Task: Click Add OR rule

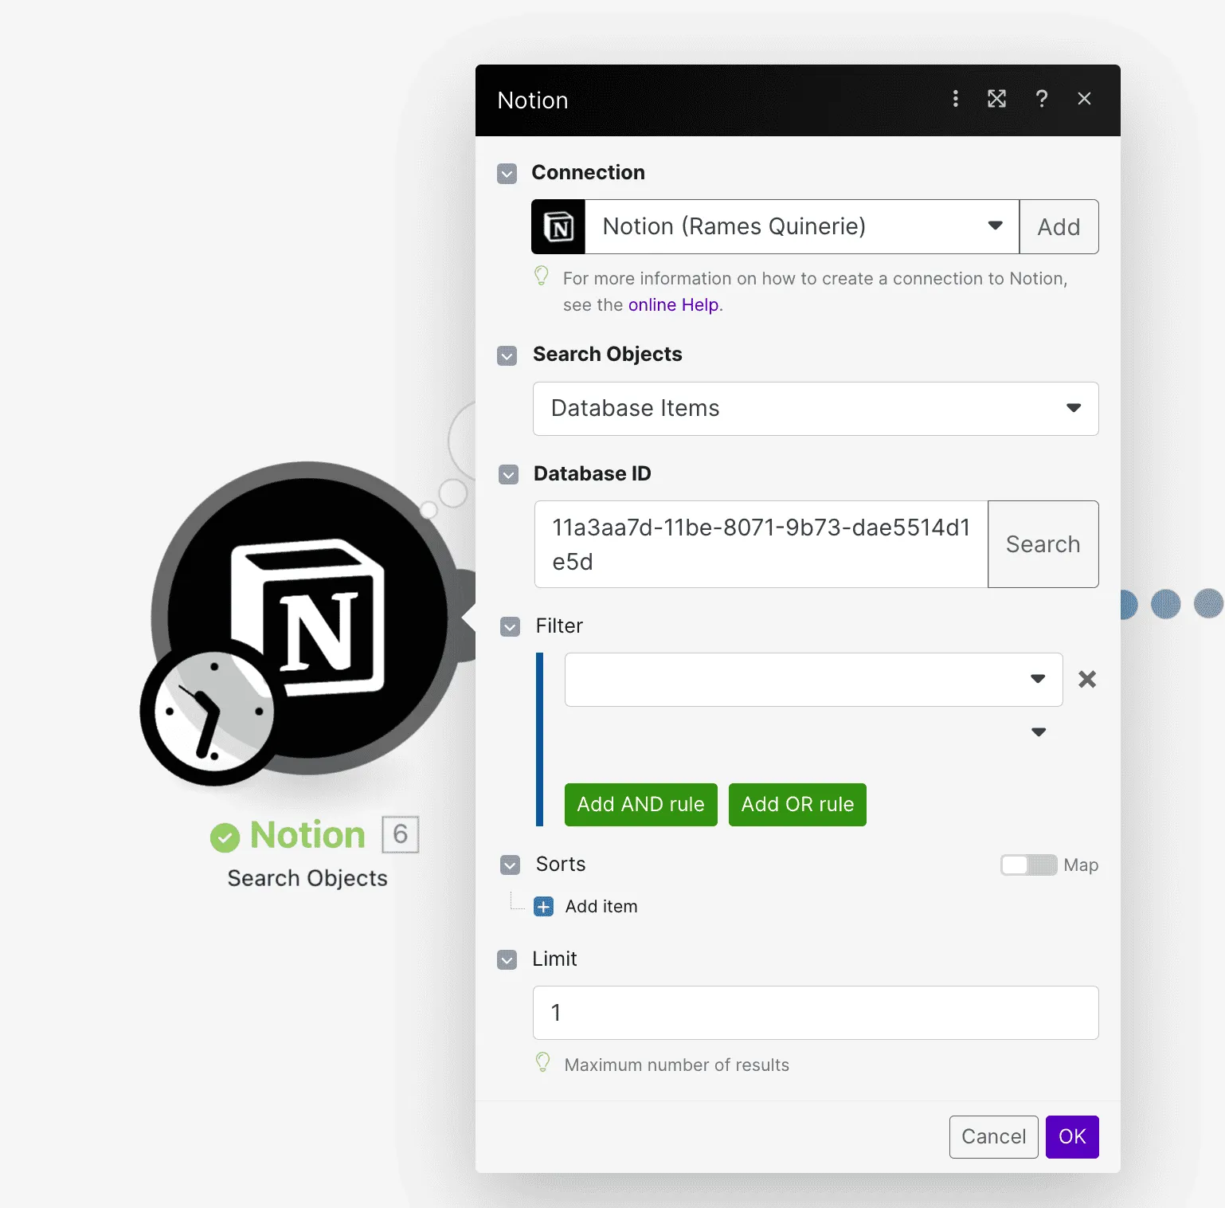Action: click(x=797, y=805)
